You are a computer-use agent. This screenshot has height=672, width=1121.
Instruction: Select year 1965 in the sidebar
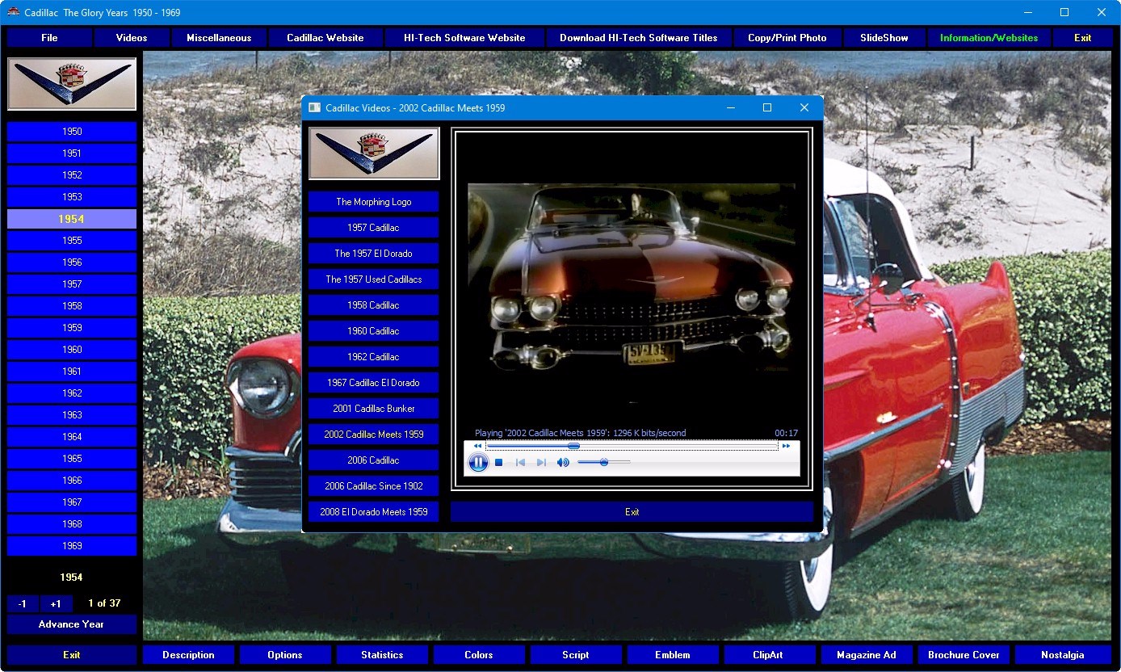[x=72, y=459]
